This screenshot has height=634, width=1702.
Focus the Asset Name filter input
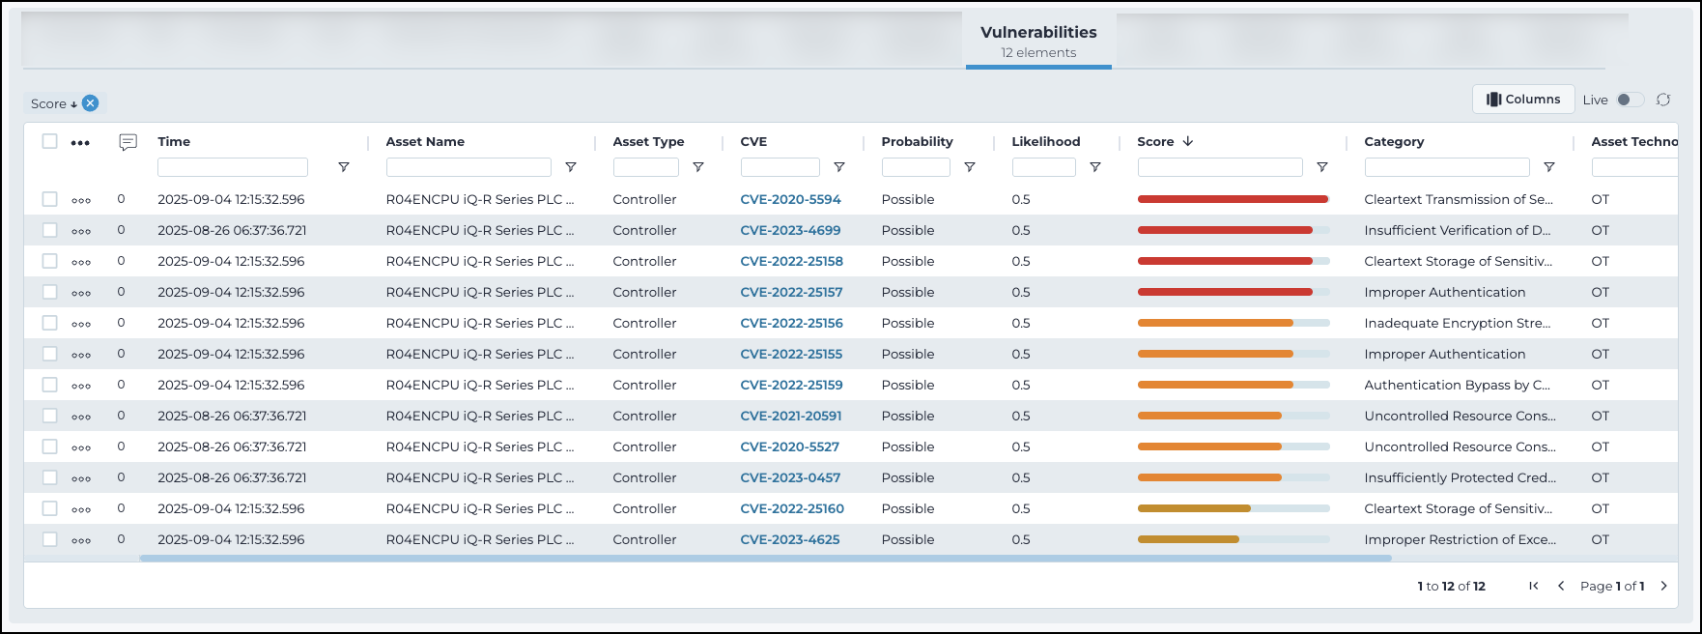(468, 167)
